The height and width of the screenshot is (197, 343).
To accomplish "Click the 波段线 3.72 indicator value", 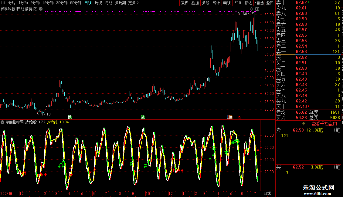I will (35, 122).
